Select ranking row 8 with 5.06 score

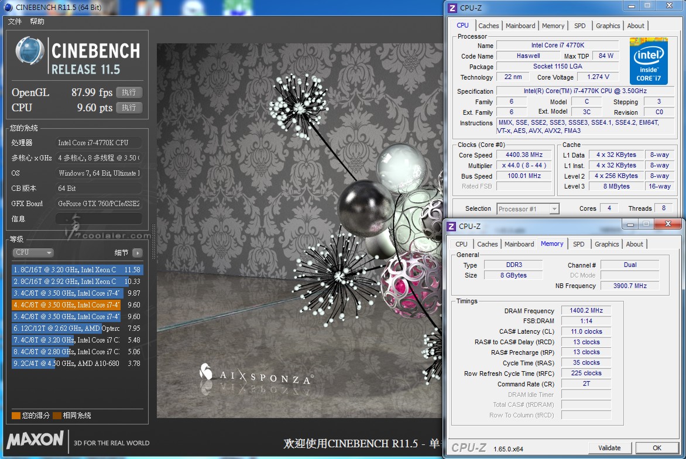tap(77, 352)
